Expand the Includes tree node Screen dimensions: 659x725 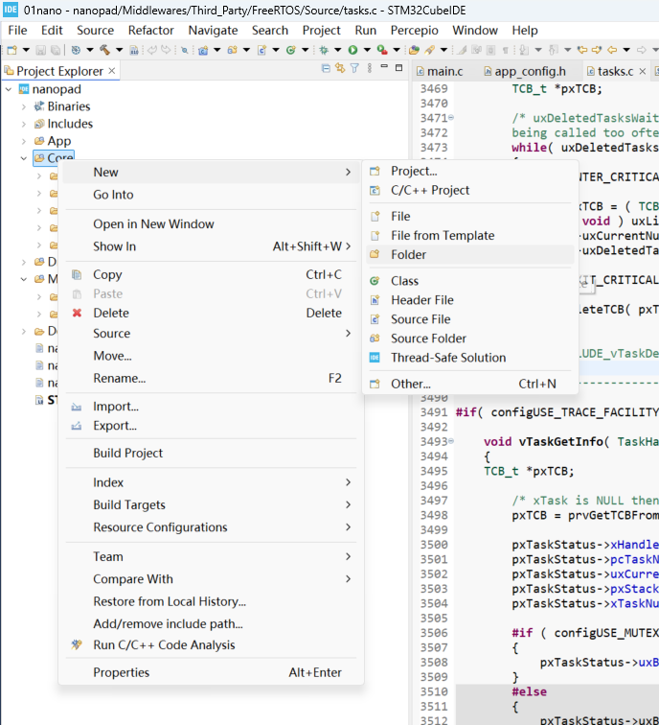(24, 124)
